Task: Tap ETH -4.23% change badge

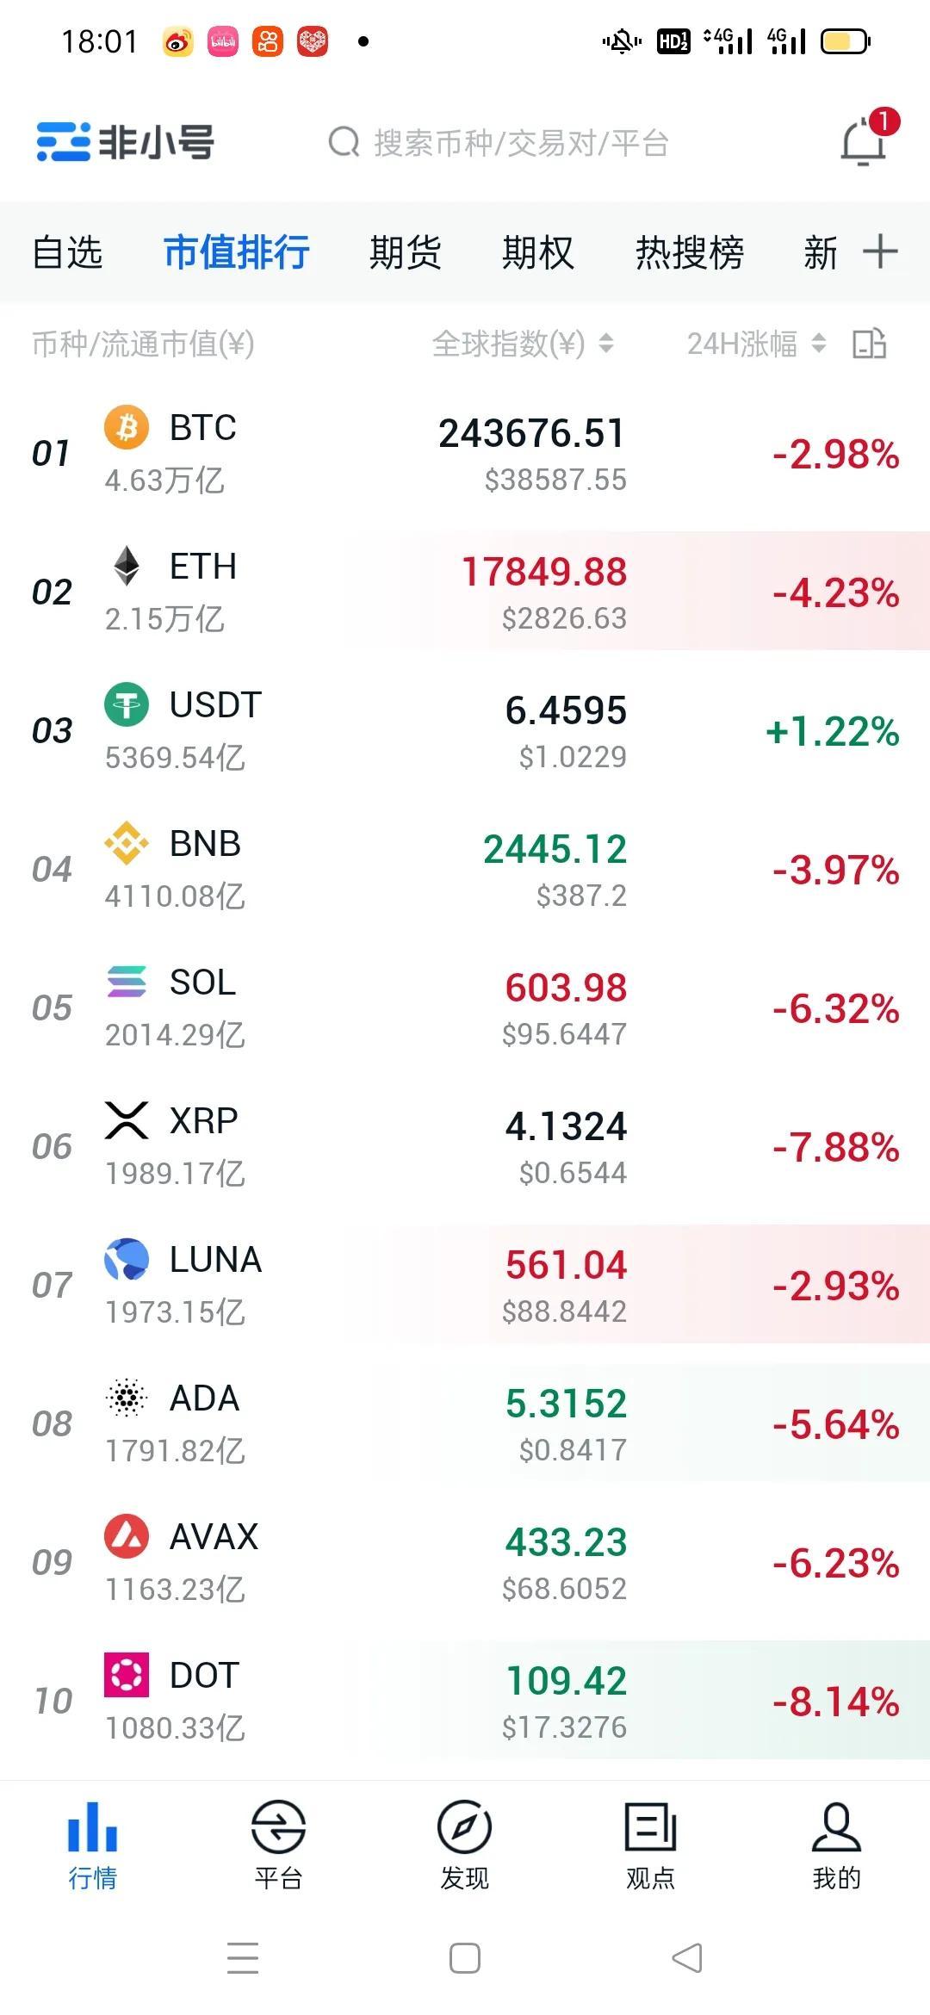Action: (x=835, y=592)
